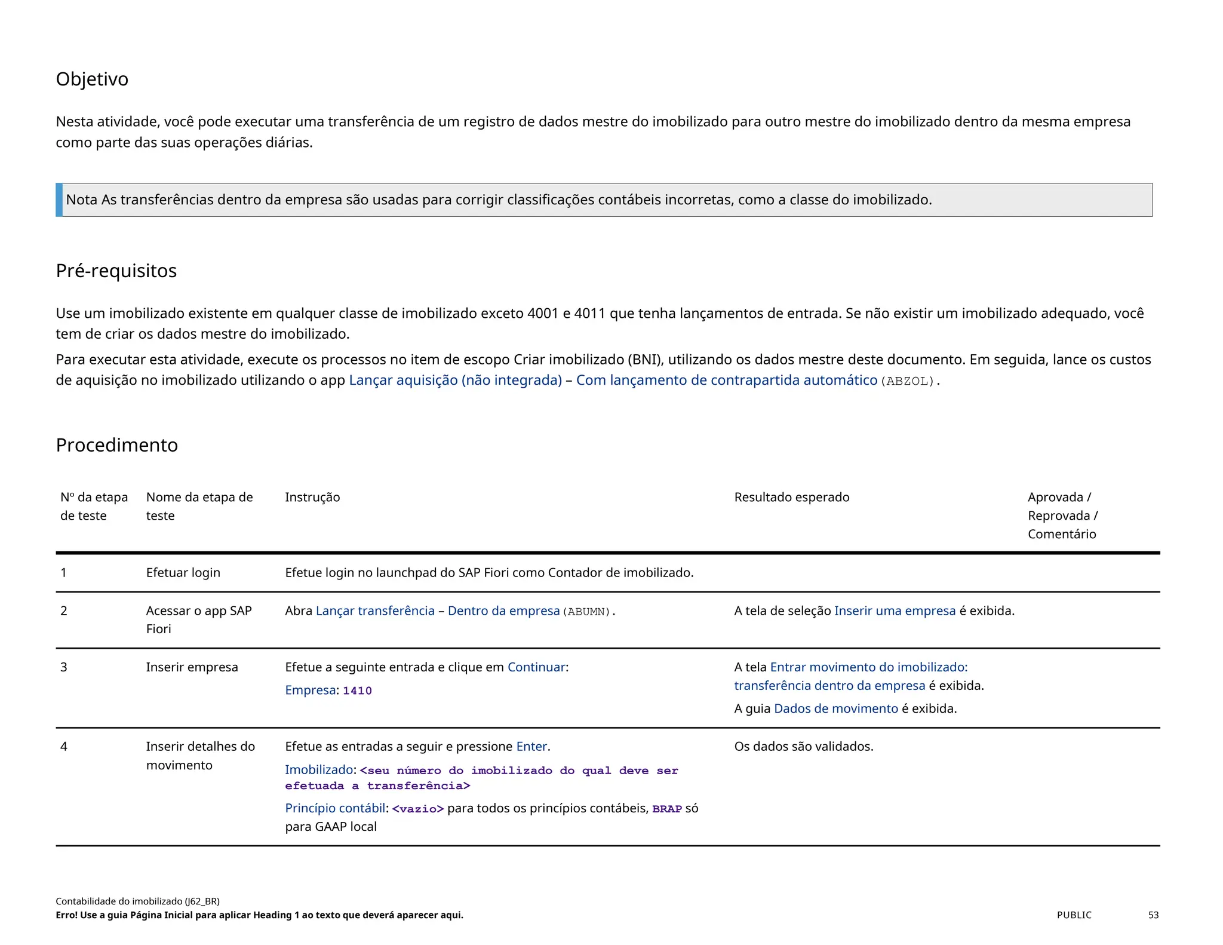
Task: Click the 'Lançar aquisição (não integrada)' link
Action: click(x=455, y=381)
